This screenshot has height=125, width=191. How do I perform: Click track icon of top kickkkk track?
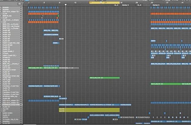click(1, 7)
